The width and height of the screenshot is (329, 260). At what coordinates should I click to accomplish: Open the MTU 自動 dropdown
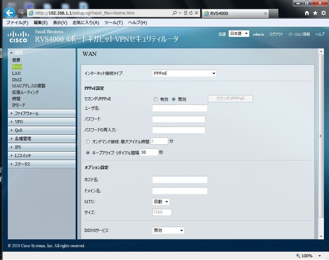pos(161,201)
